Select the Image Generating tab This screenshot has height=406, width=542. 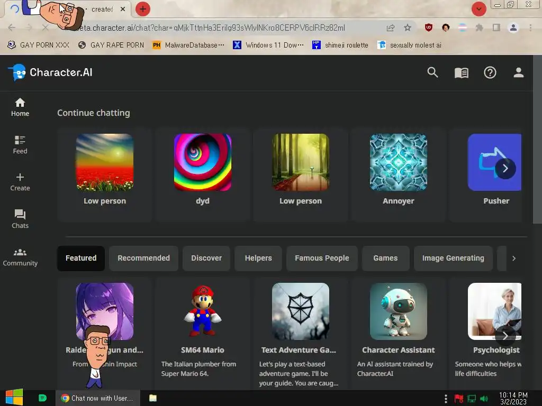point(453,258)
